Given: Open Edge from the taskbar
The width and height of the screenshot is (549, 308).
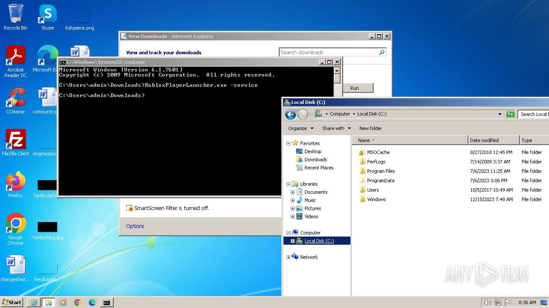Looking at the screenshot, I should [x=92, y=302].
